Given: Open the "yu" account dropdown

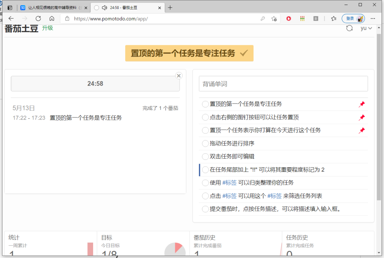Looking at the screenshot, I should click(x=366, y=28).
